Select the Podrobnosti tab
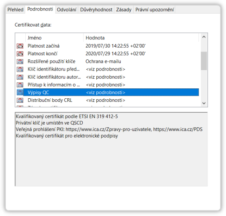Viewport: 226px width, 216px height. tap(40, 9)
